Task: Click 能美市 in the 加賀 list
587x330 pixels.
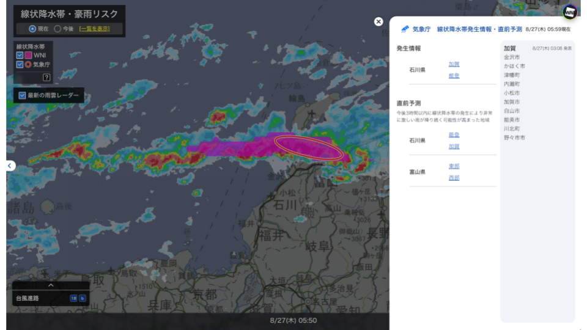Action: point(511,120)
